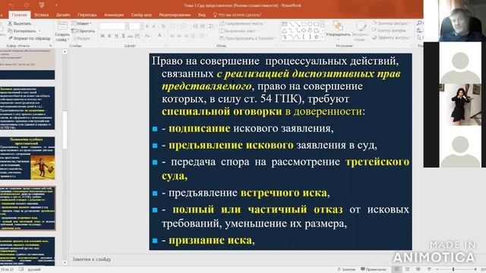Screen dimensions: 486x273
Task: Select the down arrow shape in gallery
Action: click(310, 30)
